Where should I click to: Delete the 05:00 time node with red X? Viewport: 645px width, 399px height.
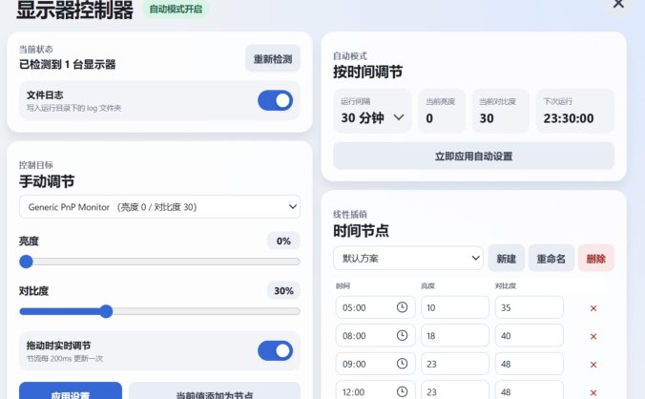[593, 308]
